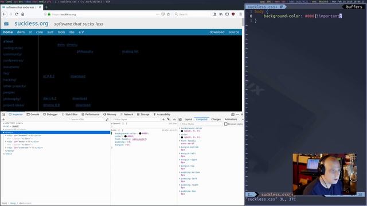Save page to Pocket icon
The height and width of the screenshot is (206, 367).
pyautogui.click(x=163, y=14)
